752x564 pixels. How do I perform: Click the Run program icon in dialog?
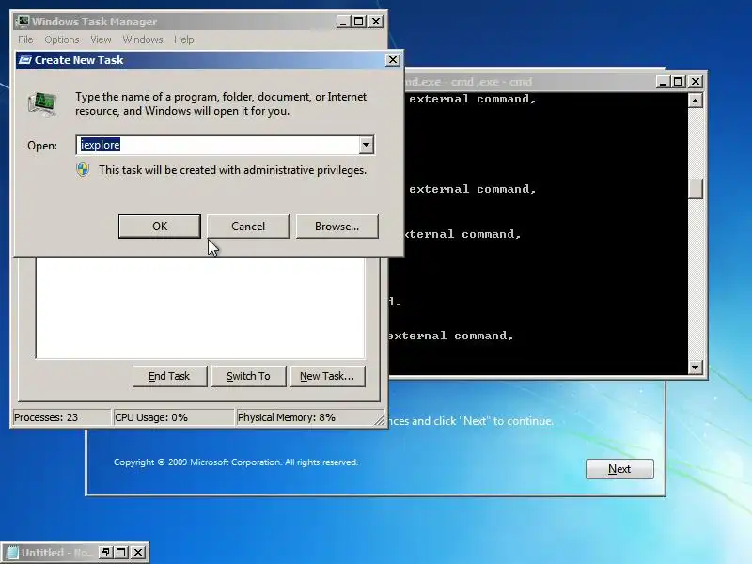click(x=42, y=104)
